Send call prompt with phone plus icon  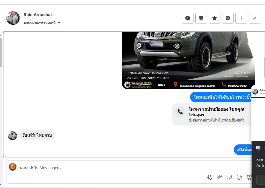tap(209, 177)
